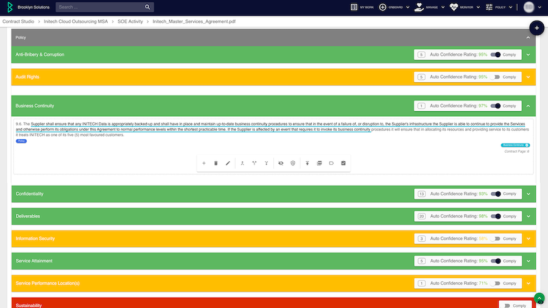
Task: Click the add (plus) icon in clause toolbar
Action: pyautogui.click(x=204, y=163)
